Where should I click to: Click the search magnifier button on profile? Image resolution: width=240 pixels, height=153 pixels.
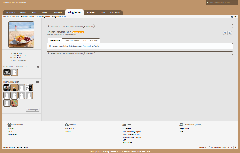pyautogui.click(x=225, y=33)
